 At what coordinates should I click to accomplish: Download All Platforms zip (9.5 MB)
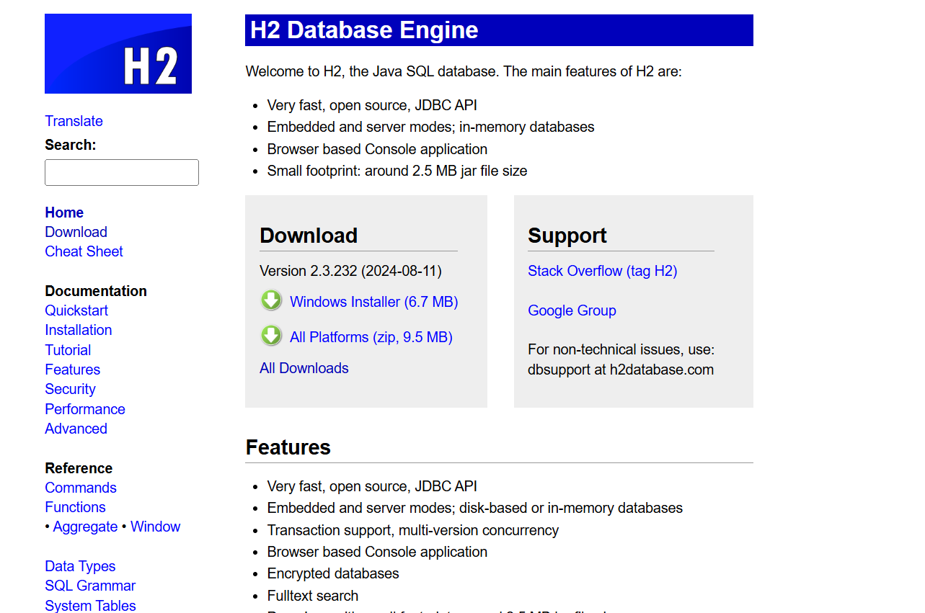371,337
